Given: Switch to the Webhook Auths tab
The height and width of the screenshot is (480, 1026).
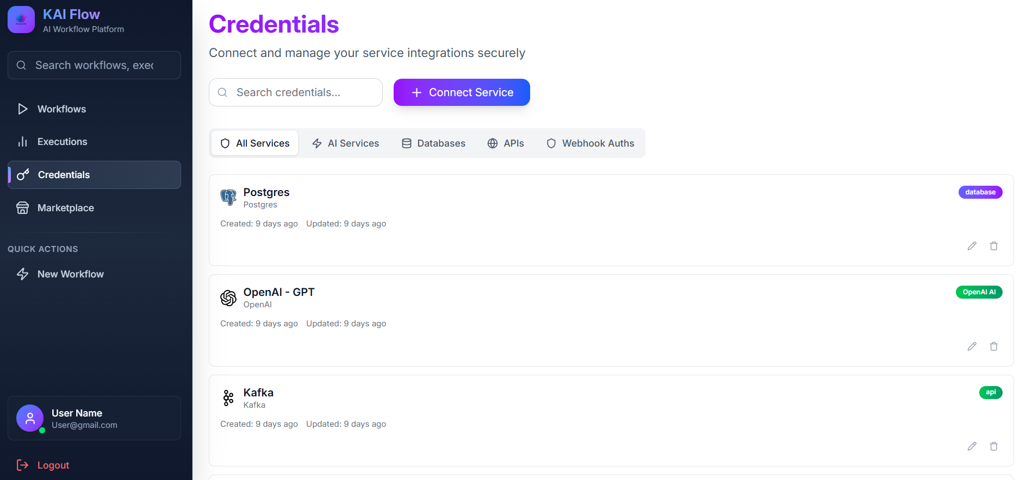Looking at the screenshot, I should [x=590, y=143].
